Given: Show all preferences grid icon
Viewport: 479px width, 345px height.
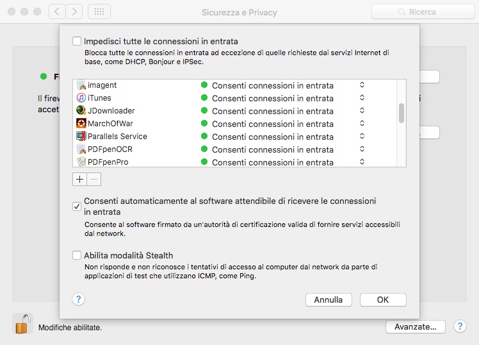Looking at the screenshot, I should point(99,12).
